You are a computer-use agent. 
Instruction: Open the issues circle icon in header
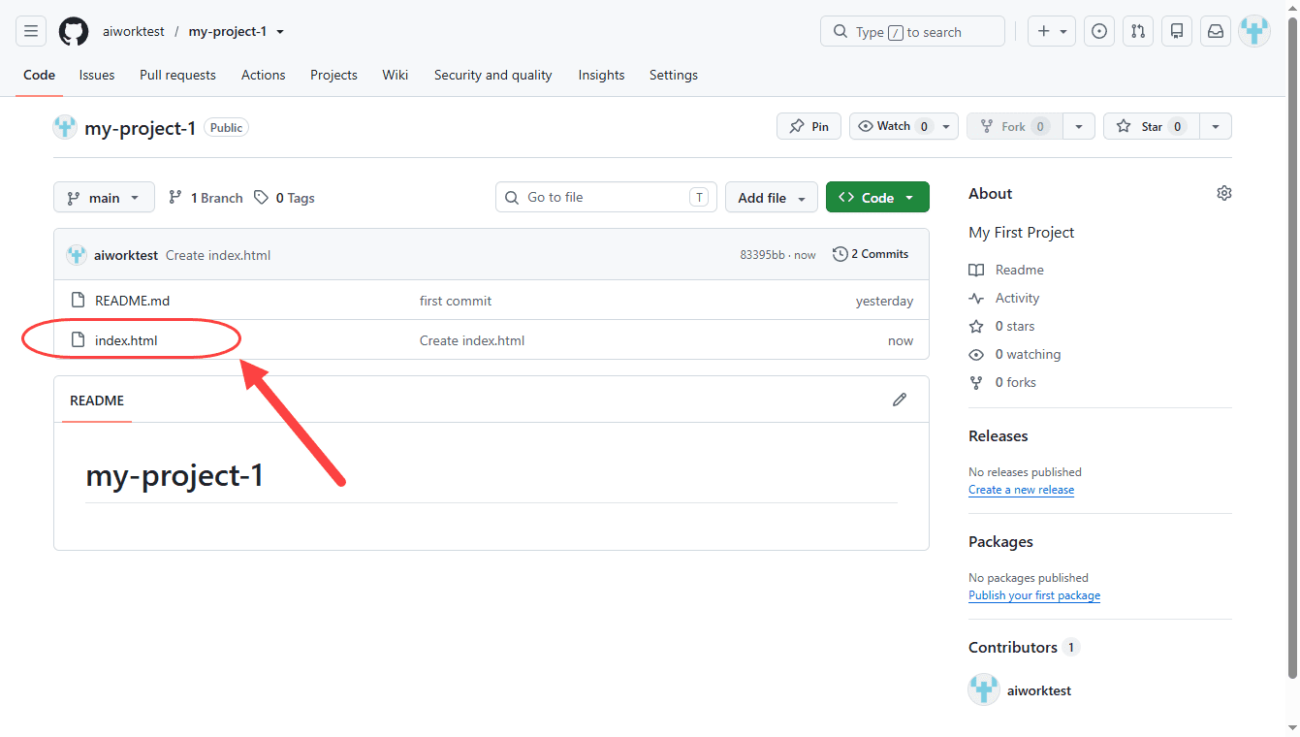1099,31
